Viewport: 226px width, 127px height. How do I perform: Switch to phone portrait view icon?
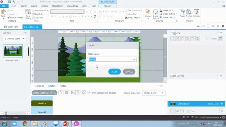[218, 26]
